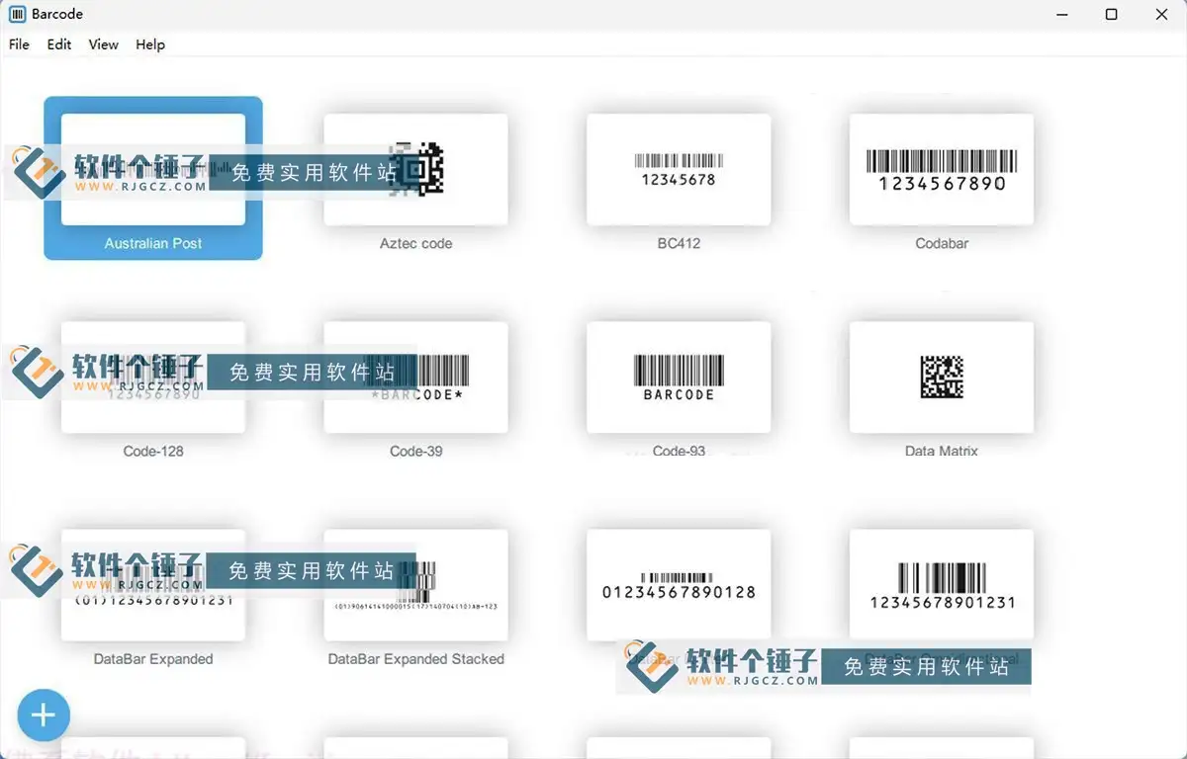The image size is (1187, 759).
Task: Open the File menu
Action: point(18,44)
